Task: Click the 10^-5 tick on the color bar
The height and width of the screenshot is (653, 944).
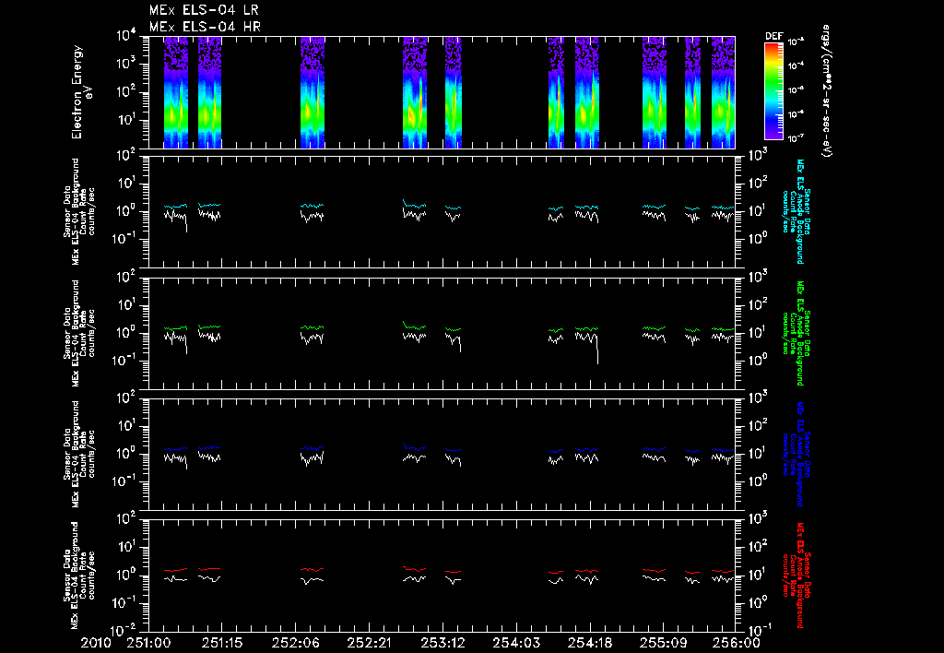Action: (x=796, y=90)
